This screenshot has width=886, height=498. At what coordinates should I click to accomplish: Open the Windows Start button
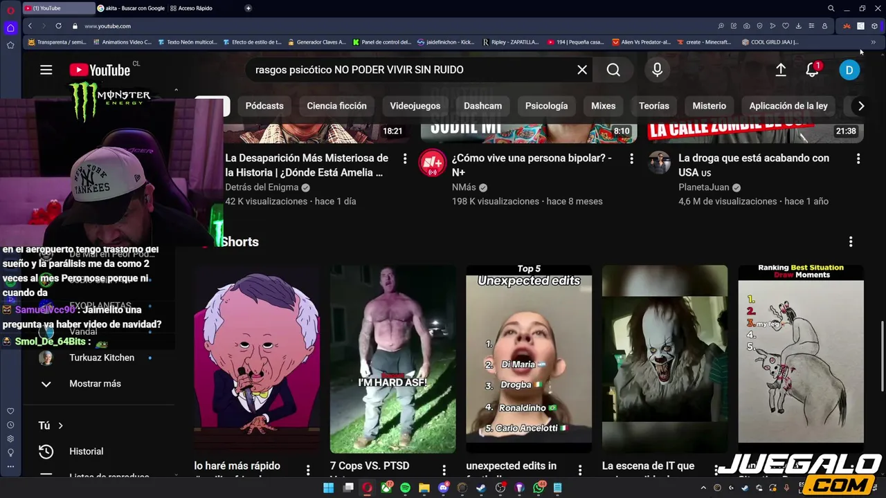329,488
